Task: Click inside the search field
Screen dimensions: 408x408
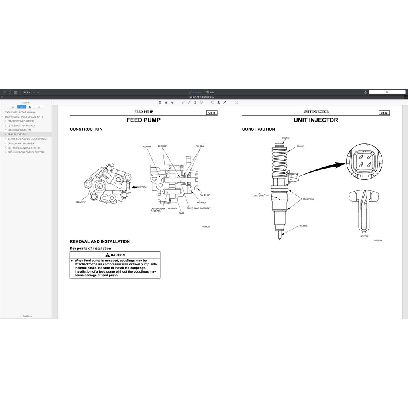Action: pyautogui.click(x=386, y=92)
